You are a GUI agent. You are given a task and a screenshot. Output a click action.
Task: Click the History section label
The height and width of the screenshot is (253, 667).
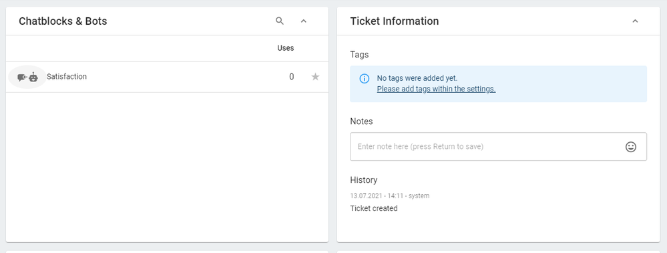364,180
